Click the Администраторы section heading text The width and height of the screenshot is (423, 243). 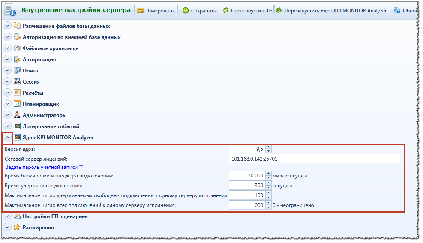(45, 115)
